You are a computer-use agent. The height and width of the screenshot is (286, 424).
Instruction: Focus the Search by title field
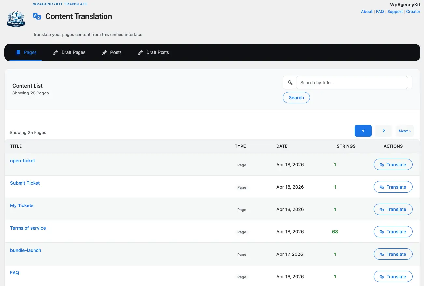352,82
